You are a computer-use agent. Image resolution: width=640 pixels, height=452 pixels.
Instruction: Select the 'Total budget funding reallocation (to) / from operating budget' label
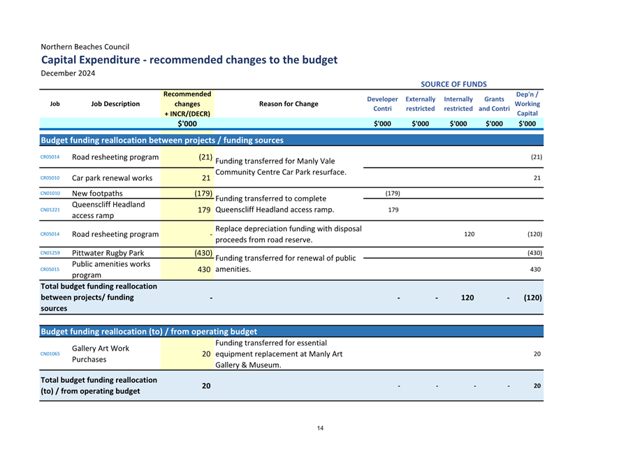pos(99,386)
